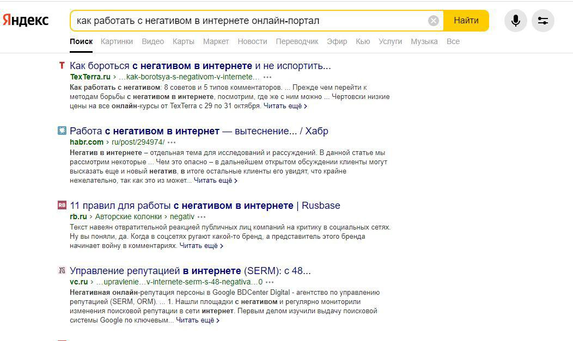Clear the search query with the X icon
The height and width of the screenshot is (341, 573).
tap(434, 21)
